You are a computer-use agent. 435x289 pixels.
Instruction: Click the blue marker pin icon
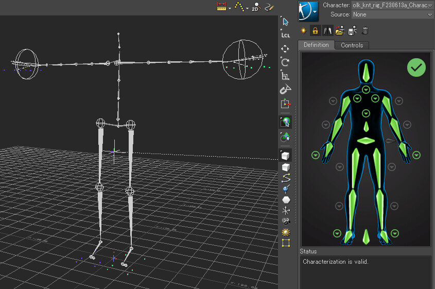(x=286, y=189)
